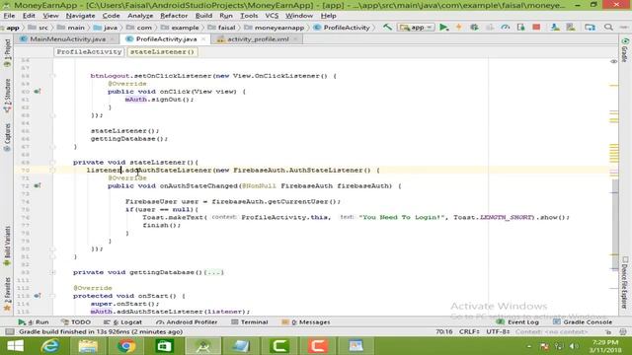Click the Make Project hammer icon
632x355 pixels.
387,28
